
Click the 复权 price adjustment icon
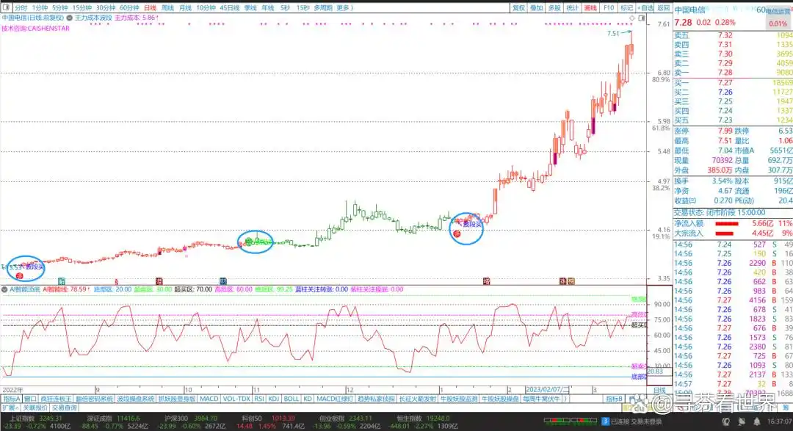[x=517, y=7]
